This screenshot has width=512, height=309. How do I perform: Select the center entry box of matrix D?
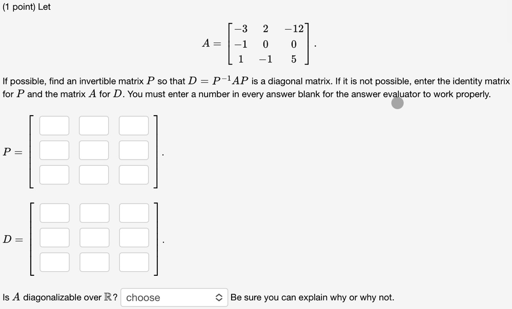pos(94,237)
